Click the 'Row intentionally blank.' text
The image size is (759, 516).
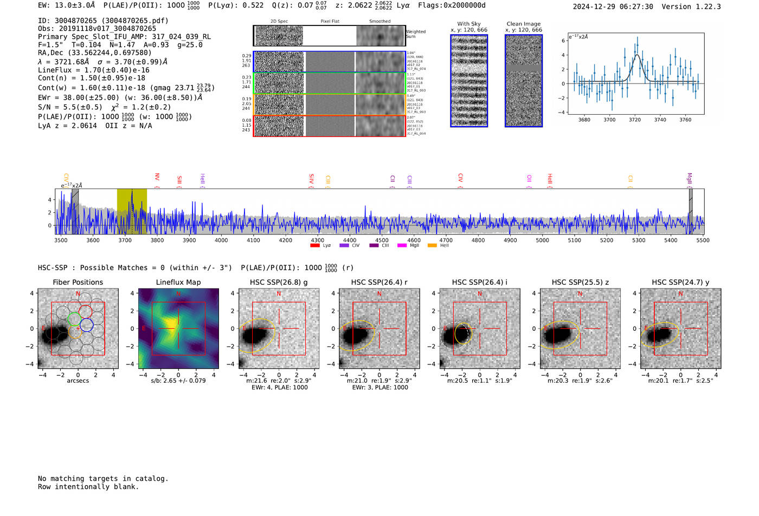click(88, 487)
